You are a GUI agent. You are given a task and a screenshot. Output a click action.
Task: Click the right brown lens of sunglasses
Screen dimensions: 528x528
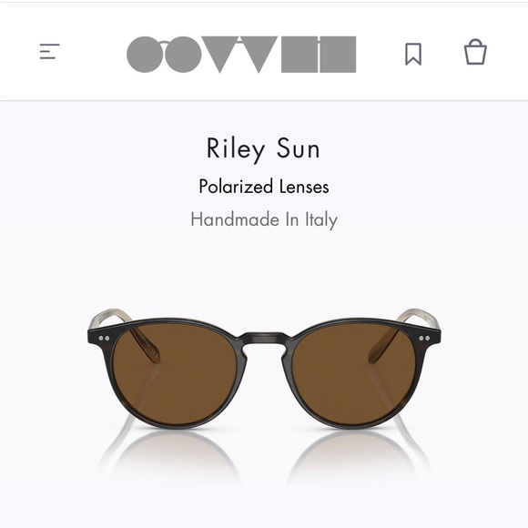tap(351, 374)
